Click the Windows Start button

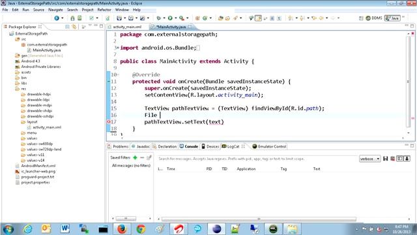[x=8, y=229]
